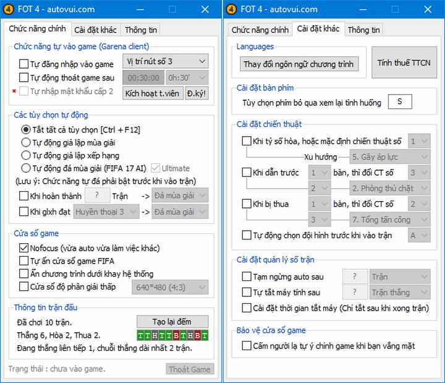Enable Tự ẩn cửa sổ game FIFA
The width and height of the screenshot is (445, 383).
click(23, 261)
